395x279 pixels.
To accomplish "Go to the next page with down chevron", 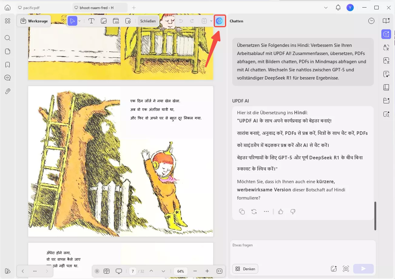I will coord(163,271).
